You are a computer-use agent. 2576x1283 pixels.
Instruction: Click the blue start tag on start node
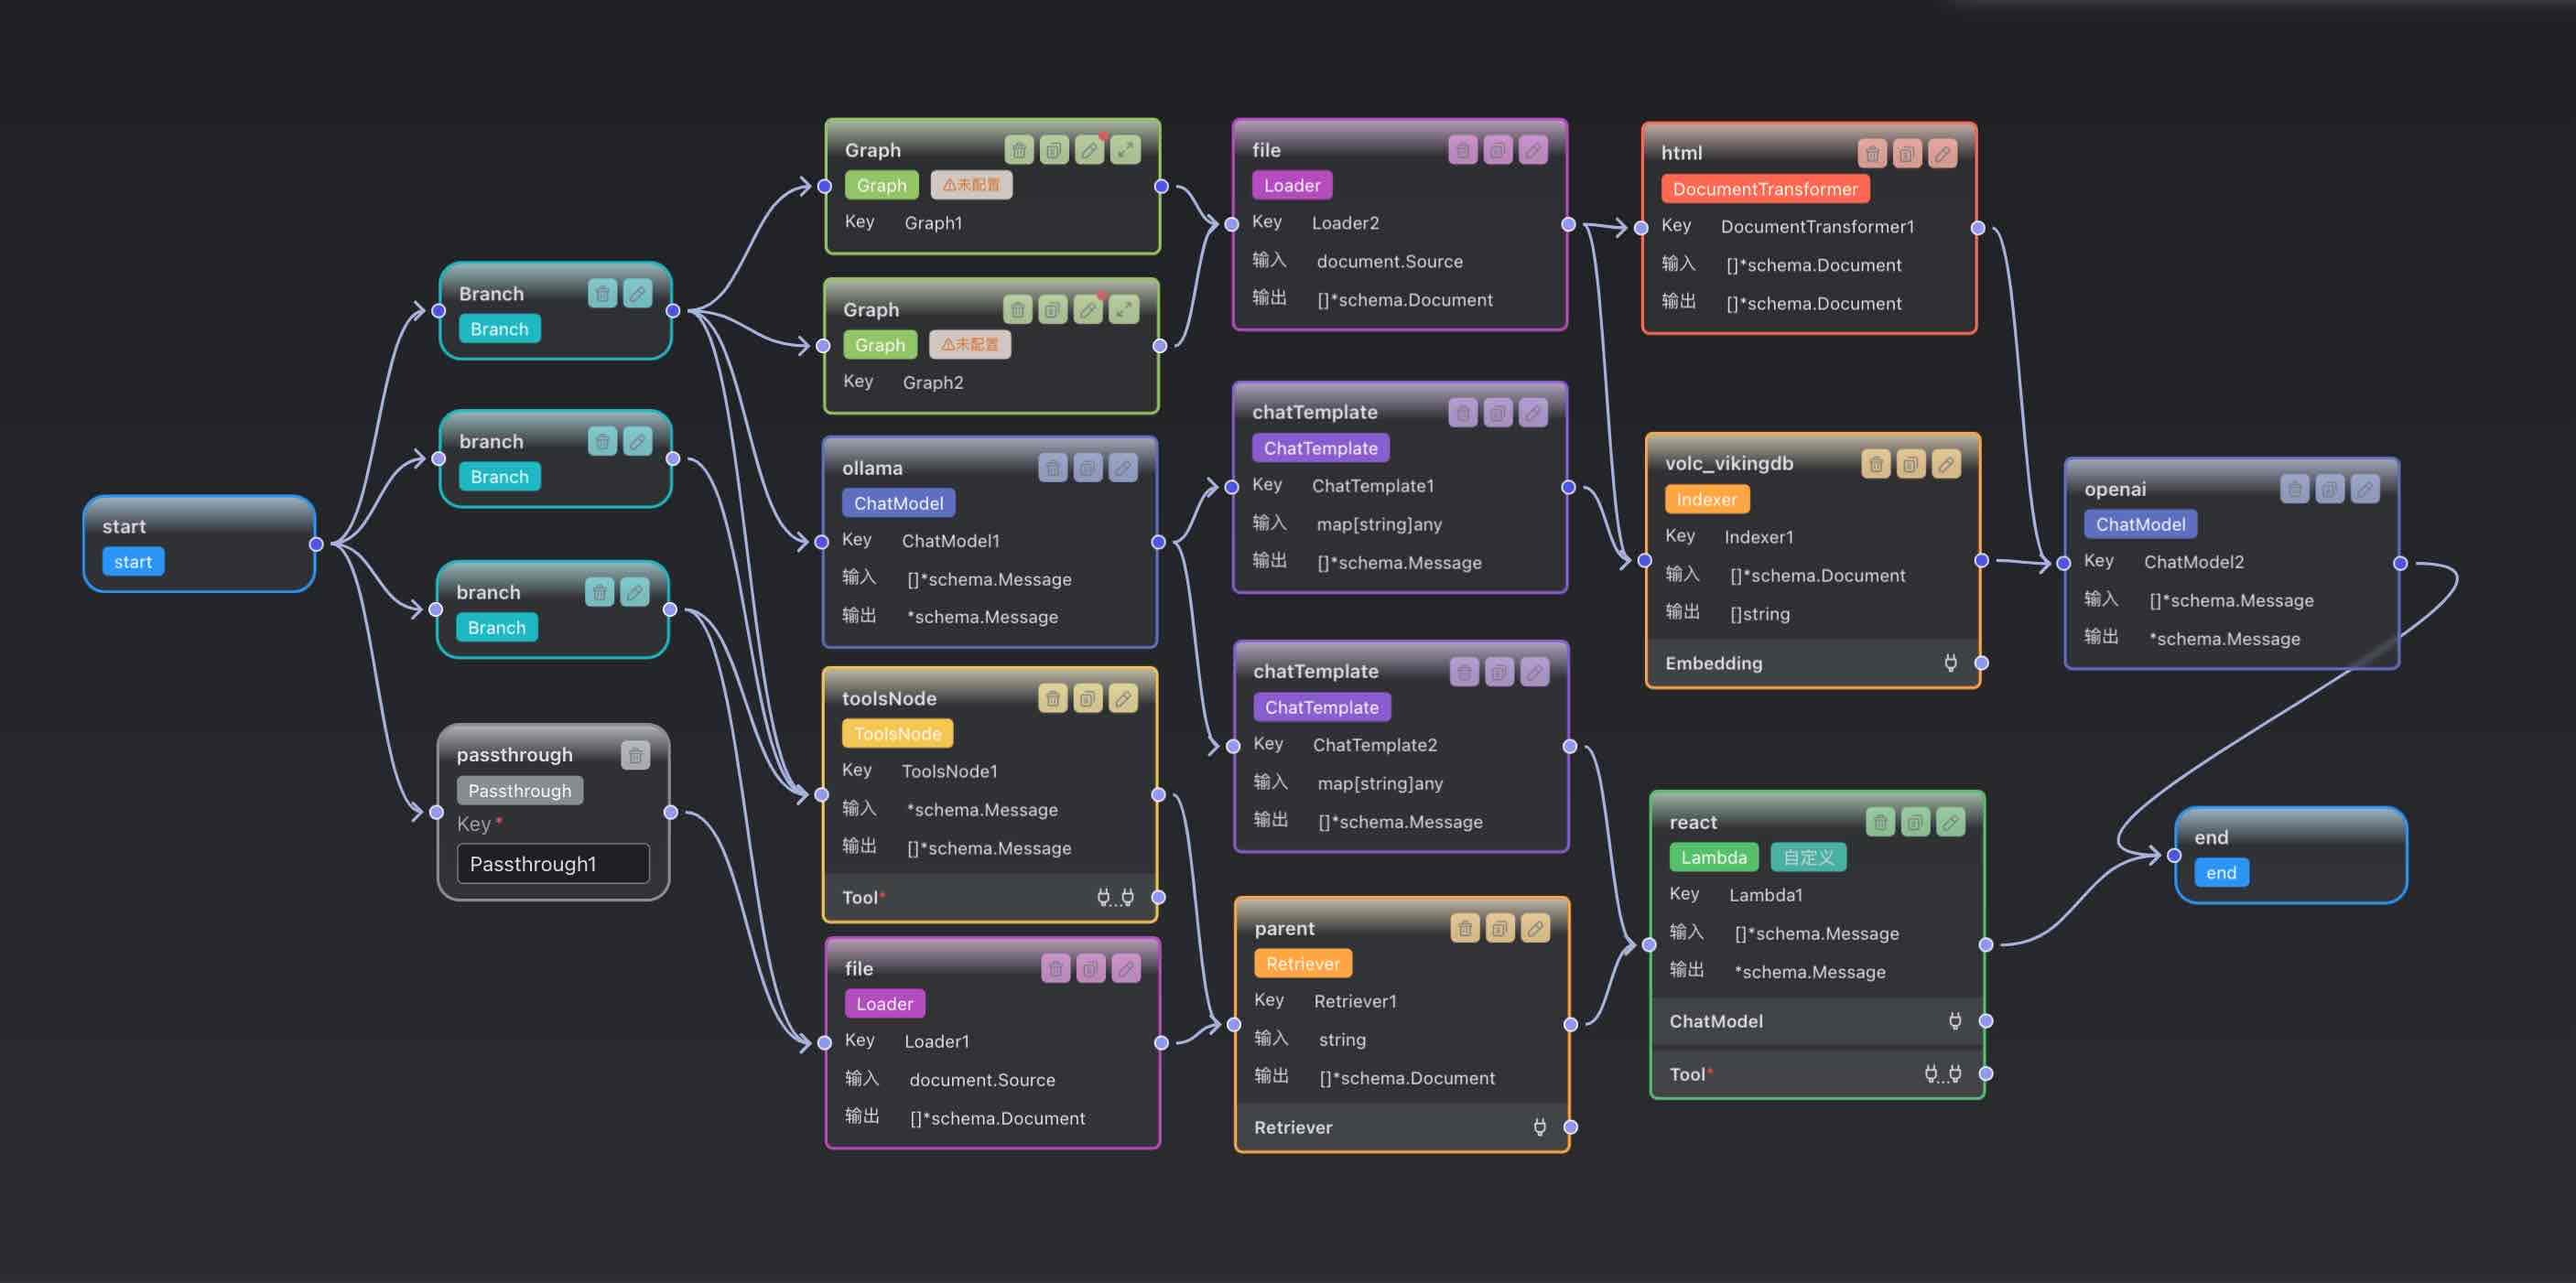(133, 562)
